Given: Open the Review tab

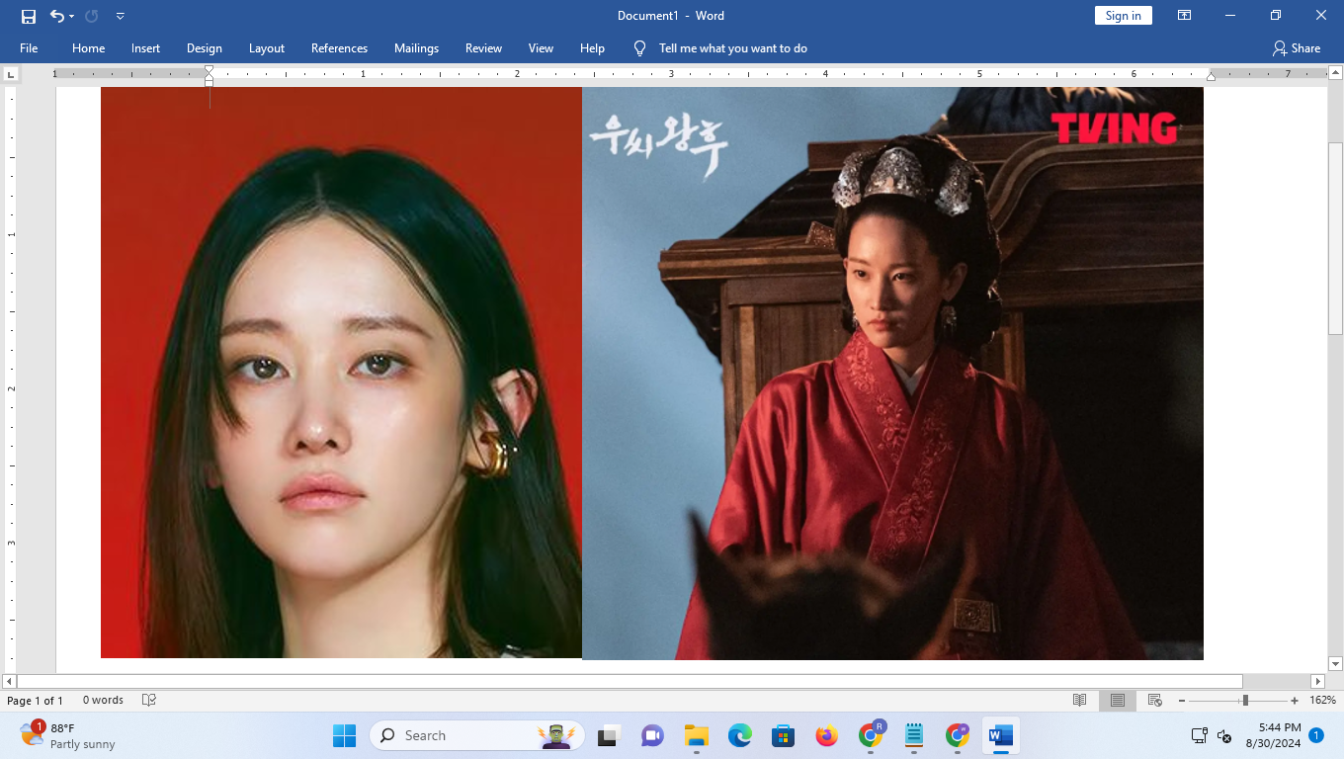Looking at the screenshot, I should (x=483, y=48).
